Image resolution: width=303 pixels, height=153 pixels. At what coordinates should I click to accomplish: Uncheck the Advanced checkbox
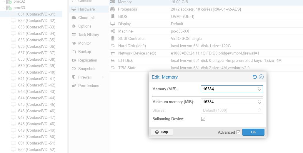tap(238, 132)
